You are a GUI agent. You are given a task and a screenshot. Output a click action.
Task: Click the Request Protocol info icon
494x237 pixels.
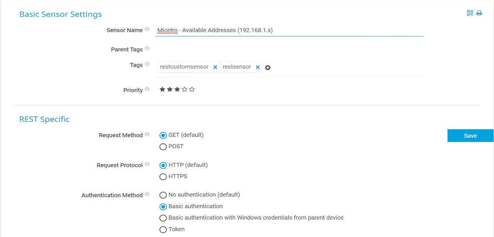coord(147,164)
